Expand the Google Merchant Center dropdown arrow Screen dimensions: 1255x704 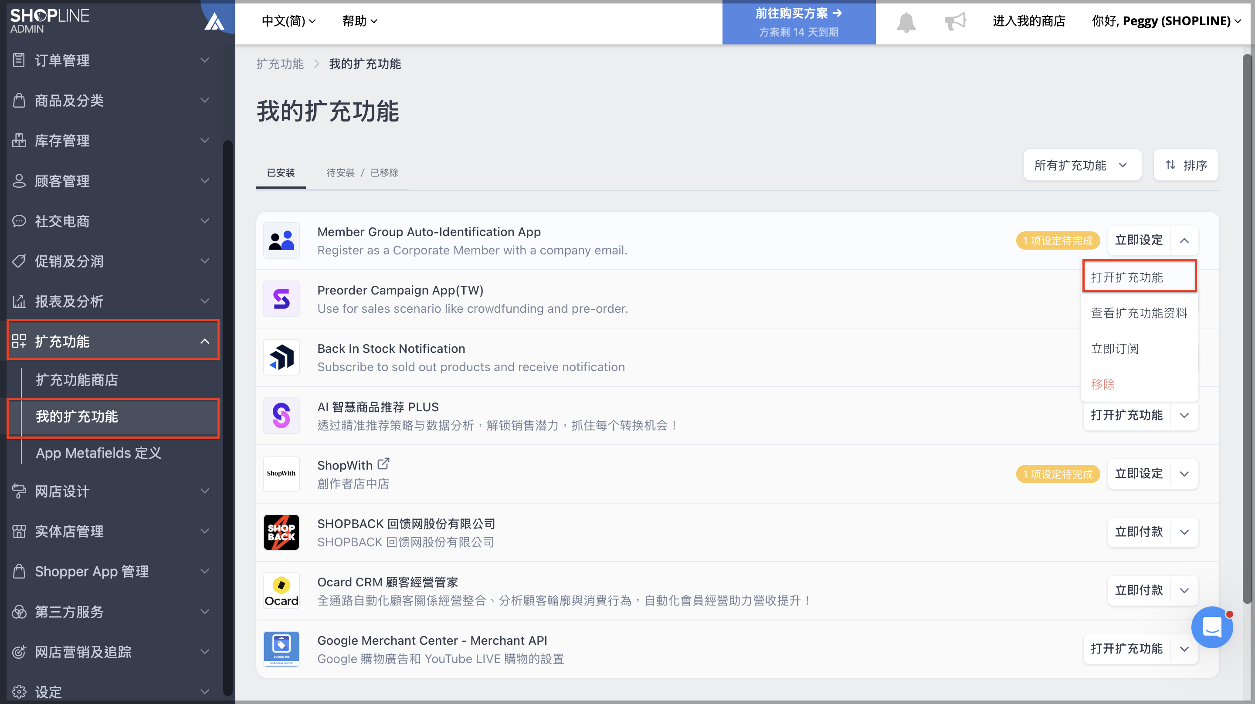1184,649
